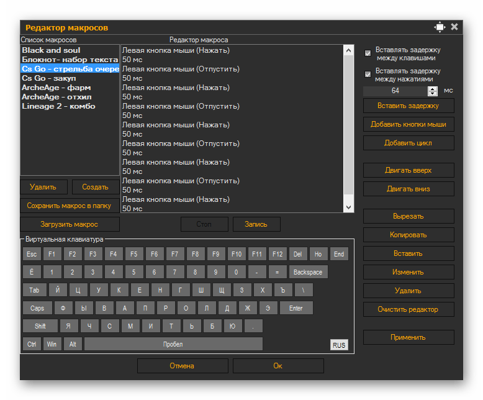
Task: Toggle delay between presses checkbox
Action: (368, 75)
